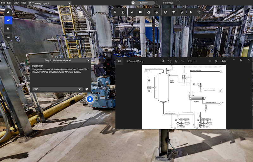Switch to Free view mode

[168, 3]
